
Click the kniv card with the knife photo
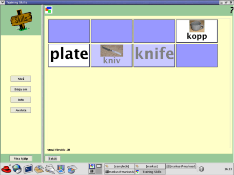pos(112,55)
